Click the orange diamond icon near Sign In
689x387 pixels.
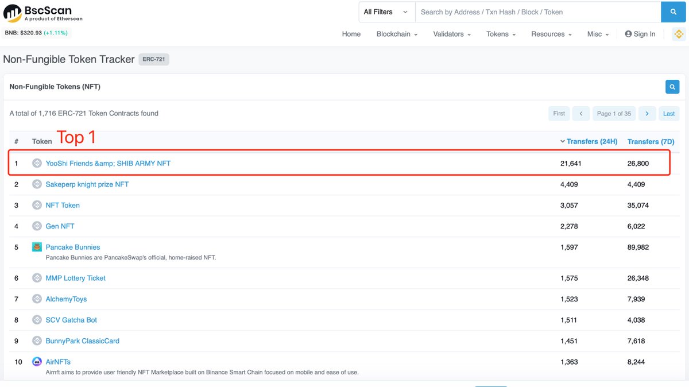coord(679,34)
